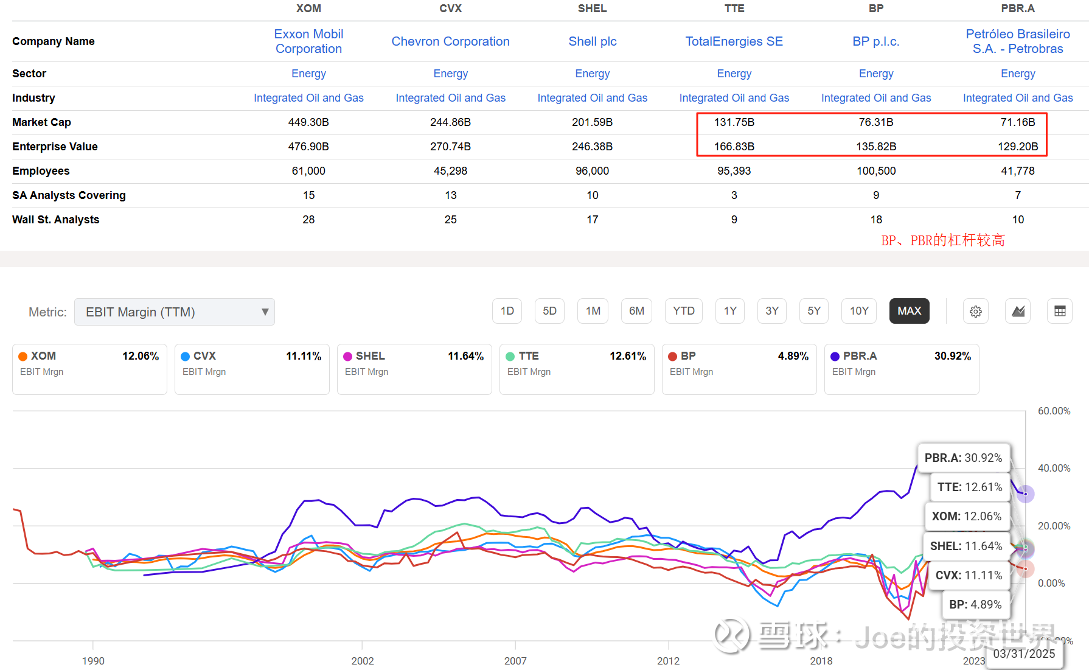1089x670 pixels.
Task: Open the EBIT Margin (TTM) metric dropdown
Action: tap(175, 312)
